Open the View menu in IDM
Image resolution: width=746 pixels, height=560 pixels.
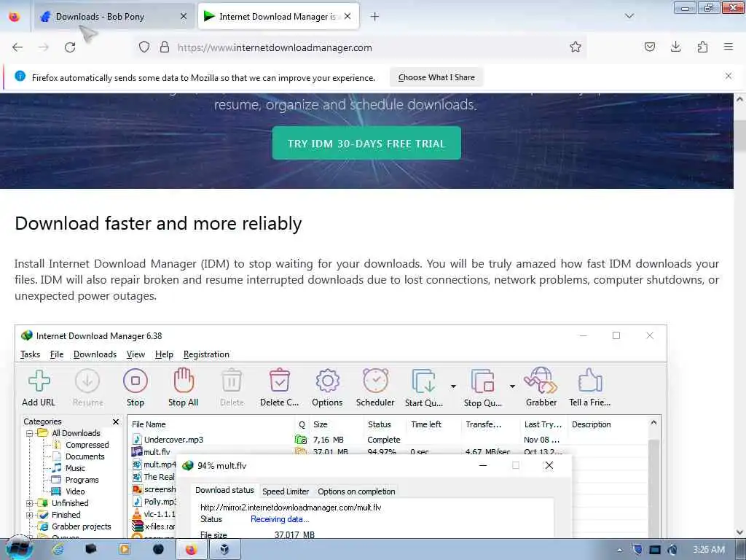pos(136,354)
